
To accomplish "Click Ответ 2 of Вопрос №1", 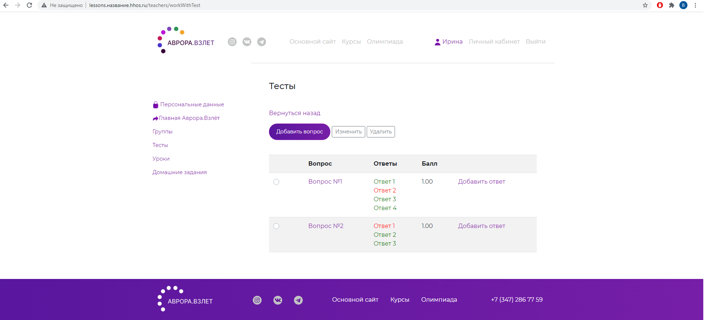I will [x=385, y=190].
